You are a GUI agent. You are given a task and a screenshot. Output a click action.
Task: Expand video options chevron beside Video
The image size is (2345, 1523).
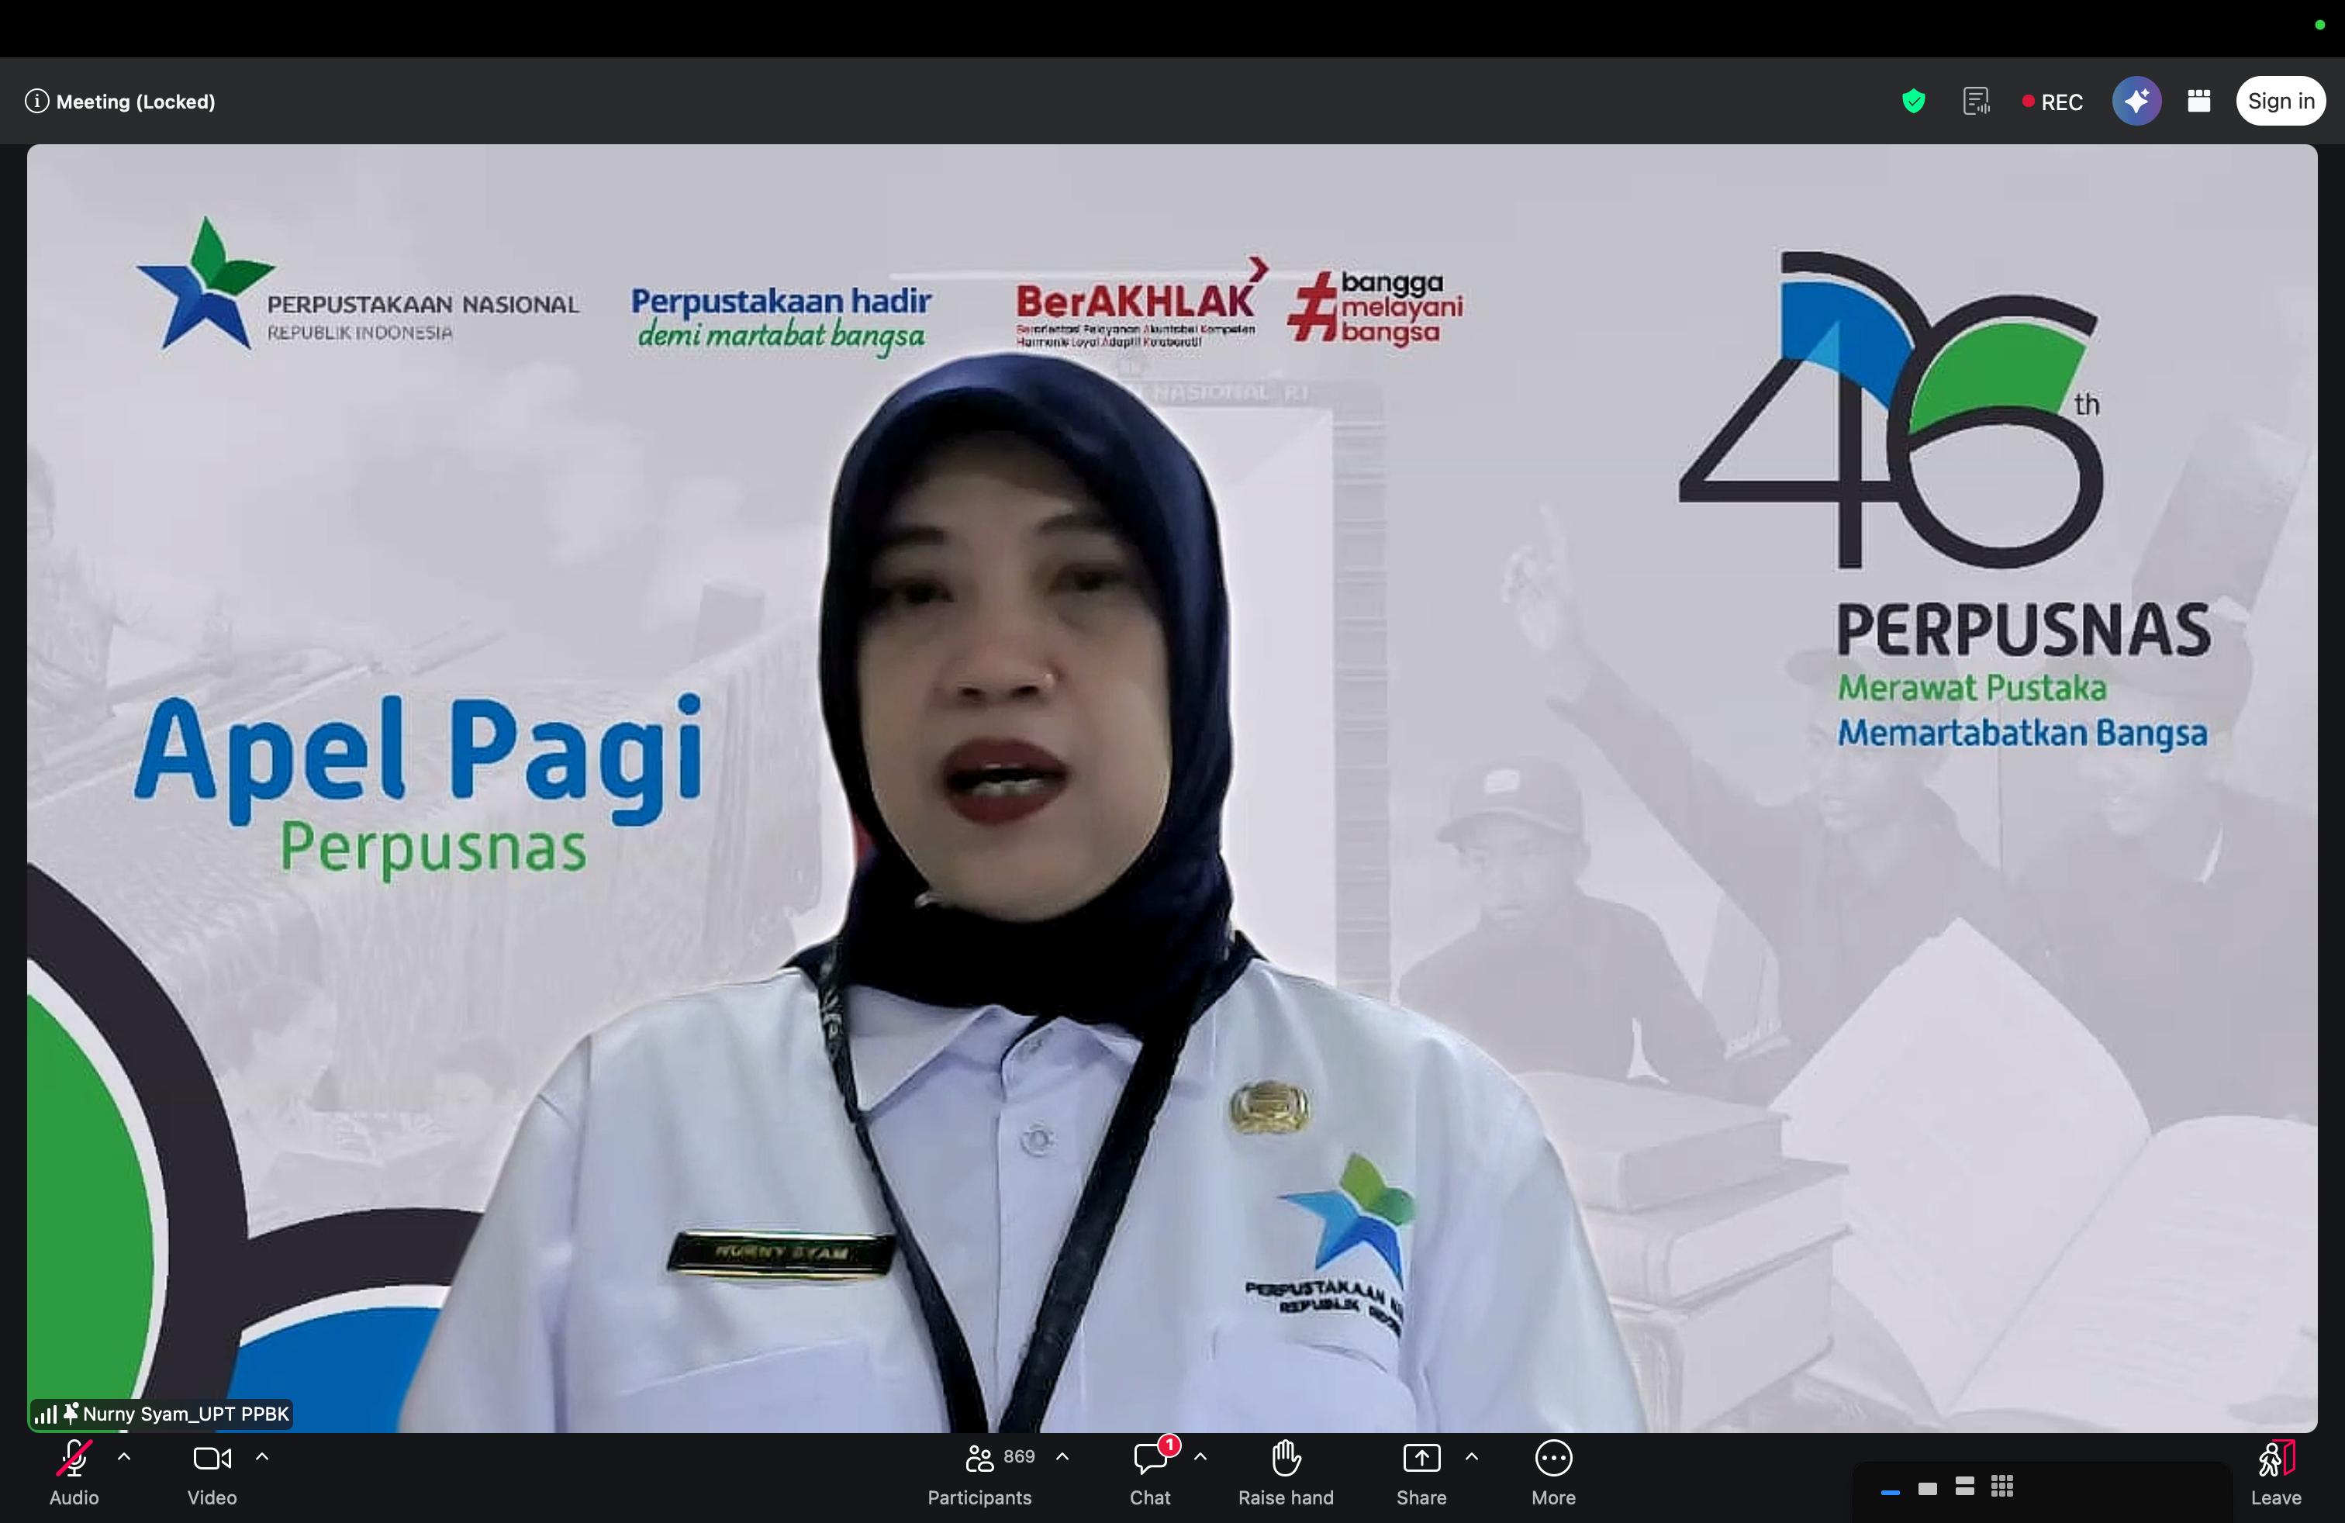[262, 1457]
